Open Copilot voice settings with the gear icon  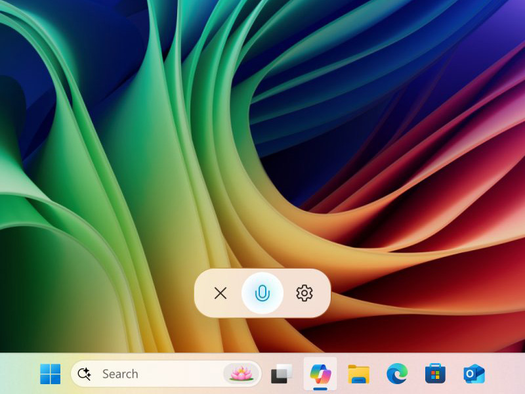tap(304, 294)
